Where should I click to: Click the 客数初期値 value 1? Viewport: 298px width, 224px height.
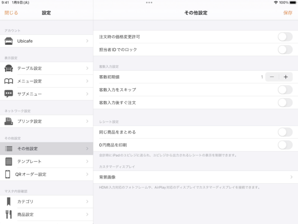coord(262,77)
